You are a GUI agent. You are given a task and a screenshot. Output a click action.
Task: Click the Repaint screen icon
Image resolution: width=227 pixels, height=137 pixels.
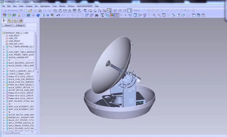point(135,15)
